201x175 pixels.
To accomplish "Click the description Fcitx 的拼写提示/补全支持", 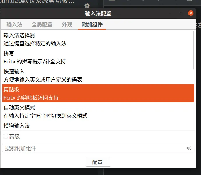I will point(35,62).
